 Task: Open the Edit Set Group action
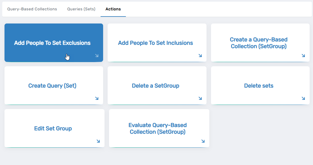coord(54,128)
